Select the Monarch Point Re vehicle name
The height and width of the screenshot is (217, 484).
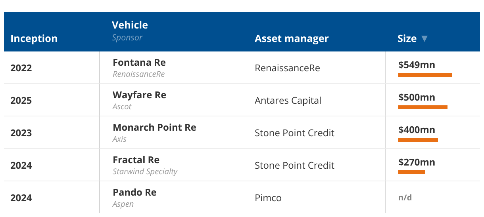click(x=154, y=128)
